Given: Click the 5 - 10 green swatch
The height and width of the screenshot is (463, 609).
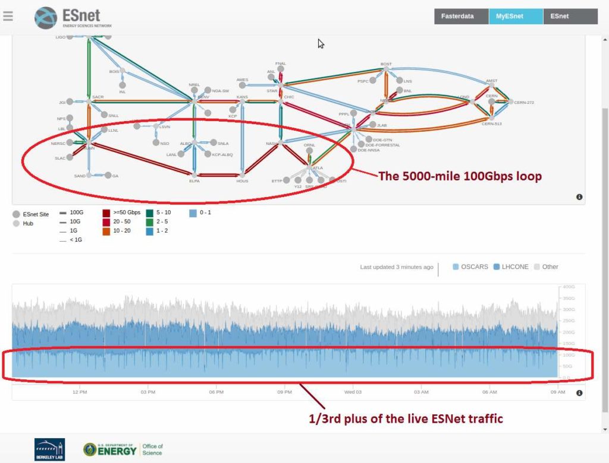Looking at the screenshot, I should (149, 213).
